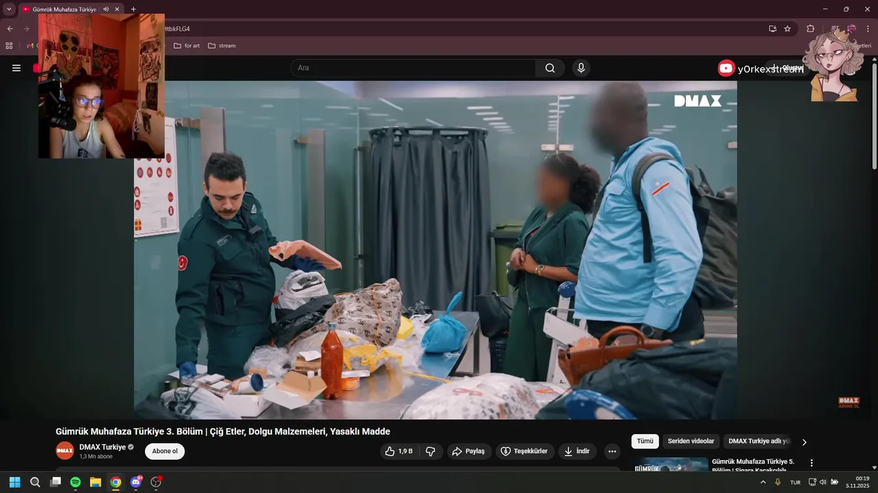Viewport: 878px width, 493px height.
Task: Switch to Chrome on the taskbar
Action: coord(116,482)
